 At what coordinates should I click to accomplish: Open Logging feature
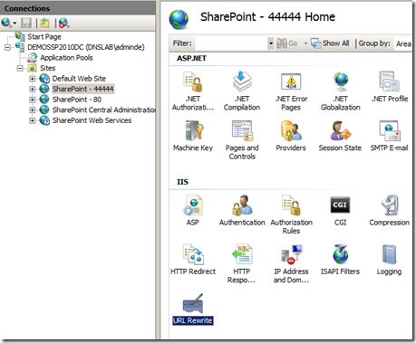390,260
